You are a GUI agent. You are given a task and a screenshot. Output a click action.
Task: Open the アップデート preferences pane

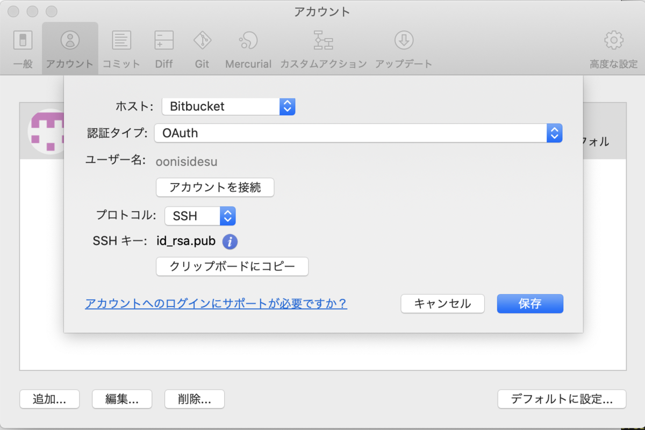click(404, 49)
